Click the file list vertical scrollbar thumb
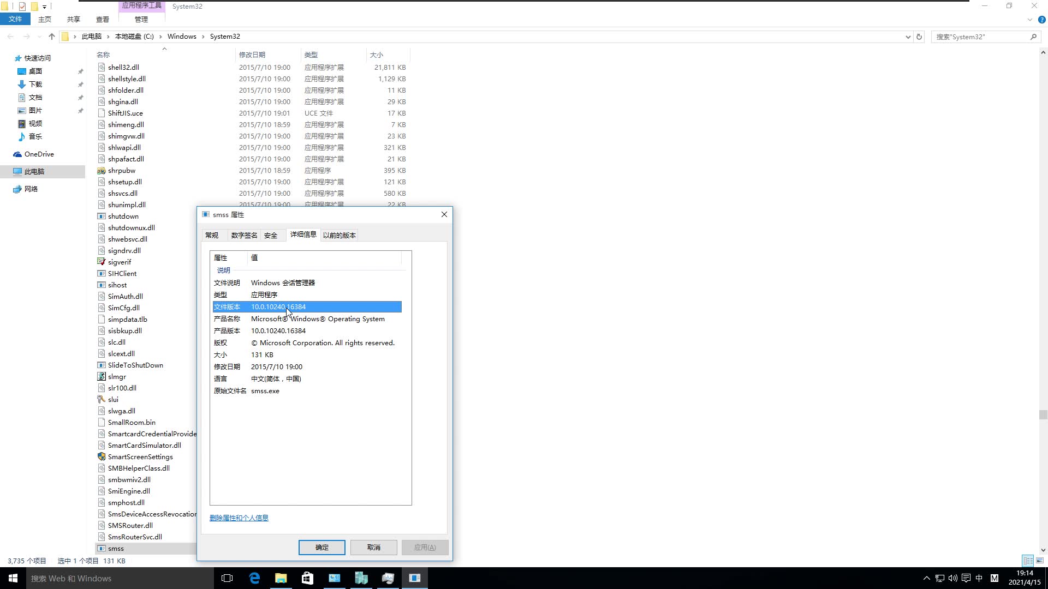Image resolution: width=1048 pixels, height=589 pixels. [1043, 414]
